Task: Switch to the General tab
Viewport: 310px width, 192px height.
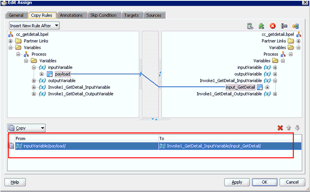Action: [x=16, y=15]
